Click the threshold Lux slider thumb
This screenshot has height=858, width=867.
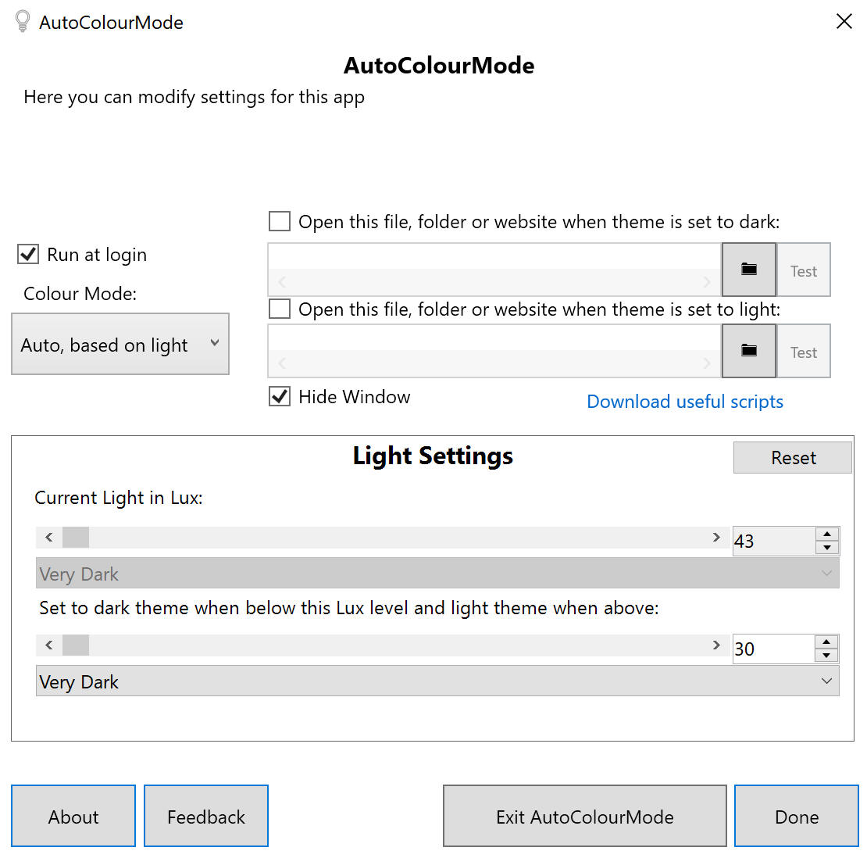[x=76, y=645]
